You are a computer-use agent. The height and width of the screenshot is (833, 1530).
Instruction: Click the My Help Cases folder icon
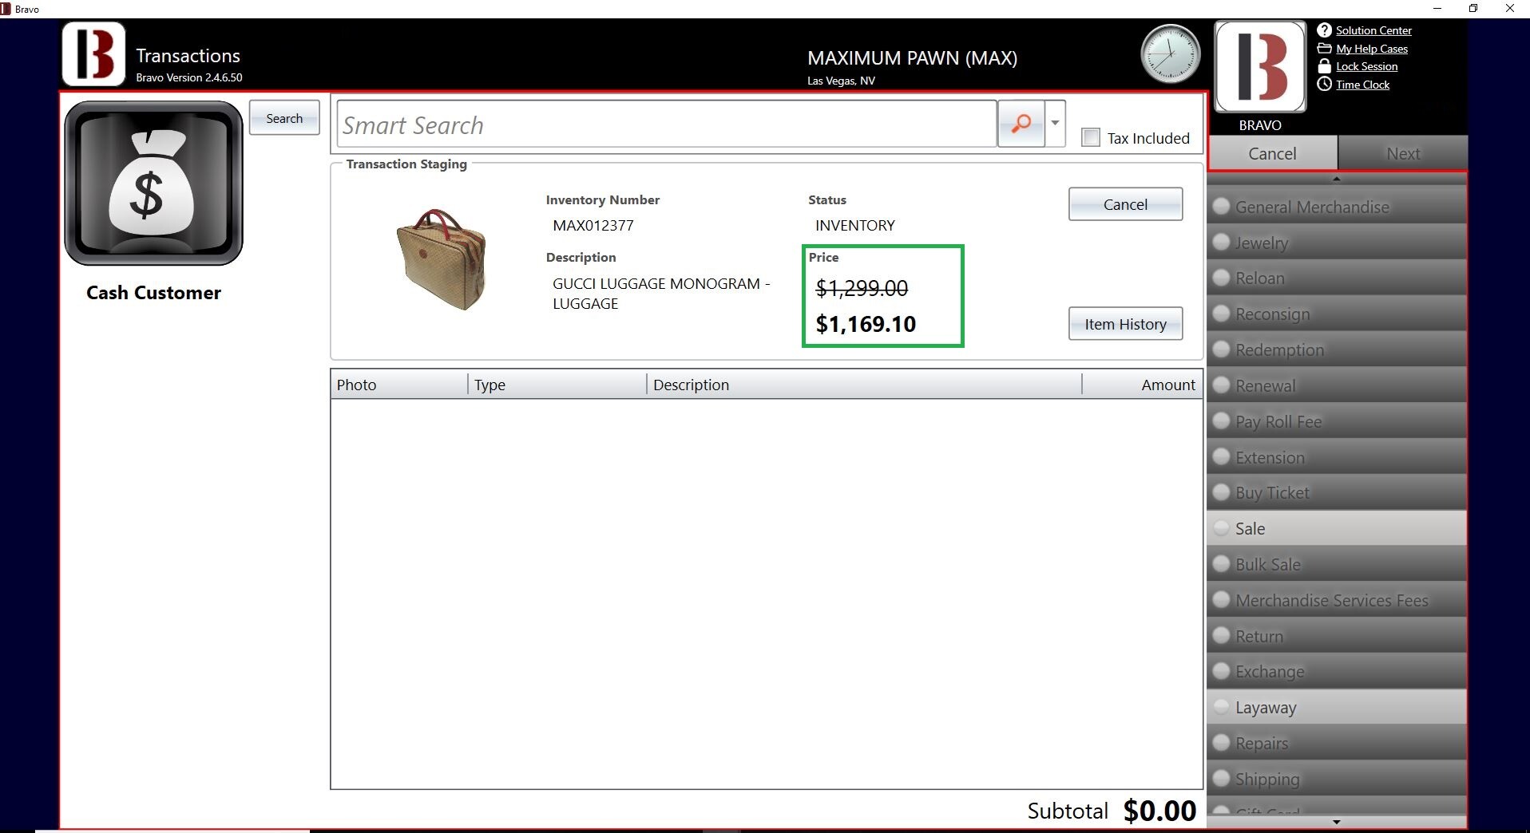[x=1324, y=49]
